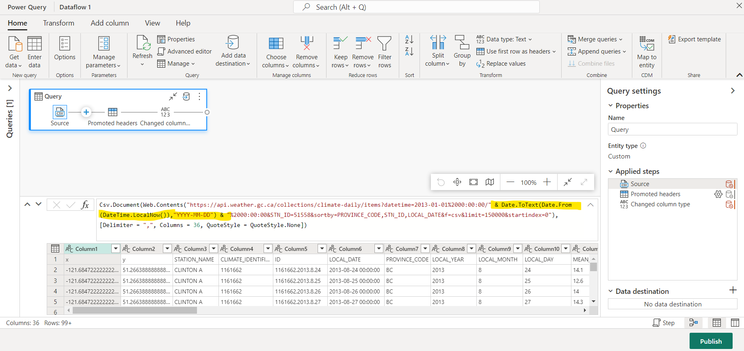The image size is (744, 351).
Task: Sort ascending using the A-Z icon
Action: click(x=409, y=39)
